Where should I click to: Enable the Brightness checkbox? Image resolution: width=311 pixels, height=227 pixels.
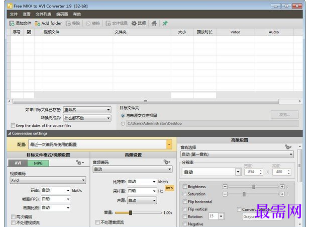coord(185,187)
